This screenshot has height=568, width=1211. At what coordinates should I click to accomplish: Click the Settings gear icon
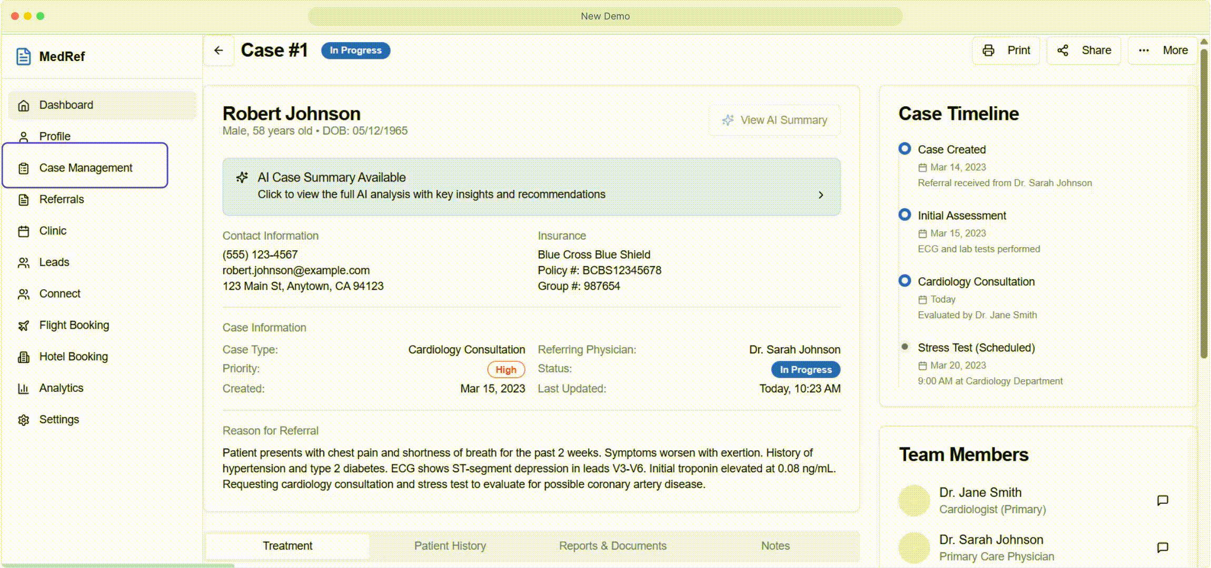[x=23, y=419]
